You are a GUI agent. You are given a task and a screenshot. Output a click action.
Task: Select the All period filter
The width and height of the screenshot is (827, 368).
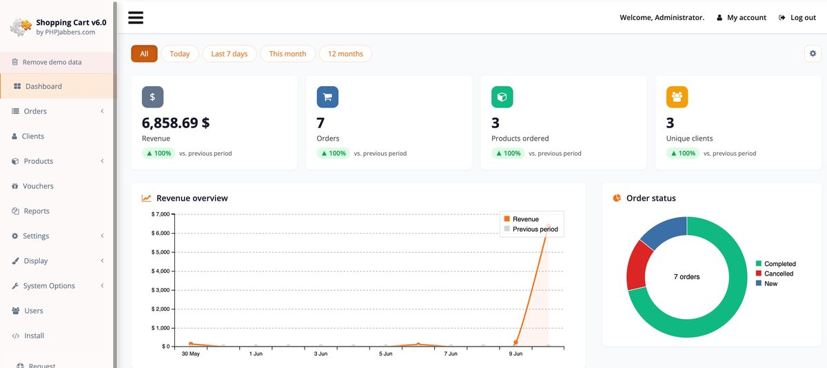click(144, 54)
